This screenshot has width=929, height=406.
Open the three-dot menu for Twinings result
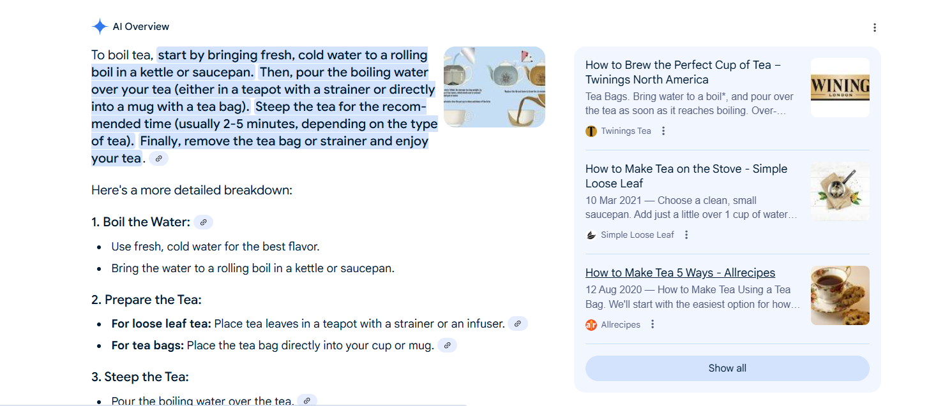[663, 131]
